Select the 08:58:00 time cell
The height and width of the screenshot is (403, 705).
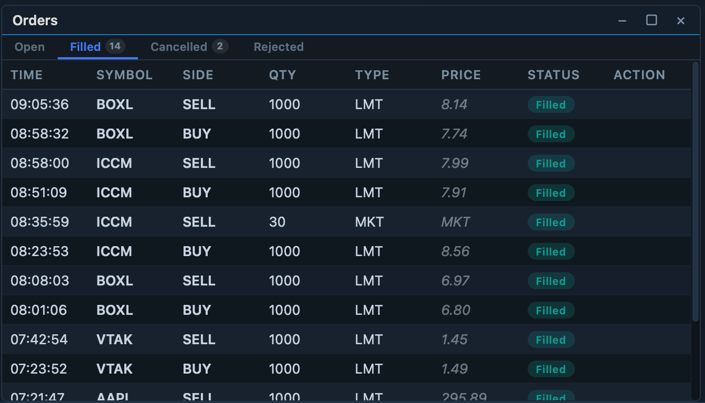pyautogui.click(x=39, y=163)
